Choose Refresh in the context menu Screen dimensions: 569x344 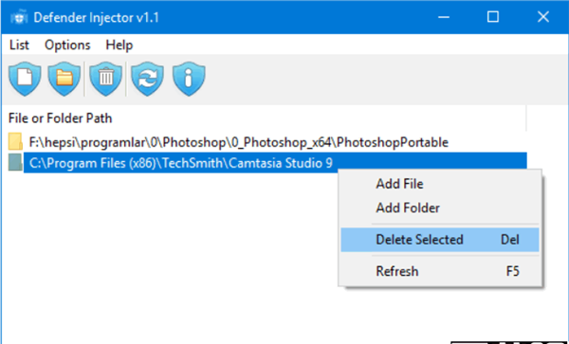pyautogui.click(x=440, y=271)
